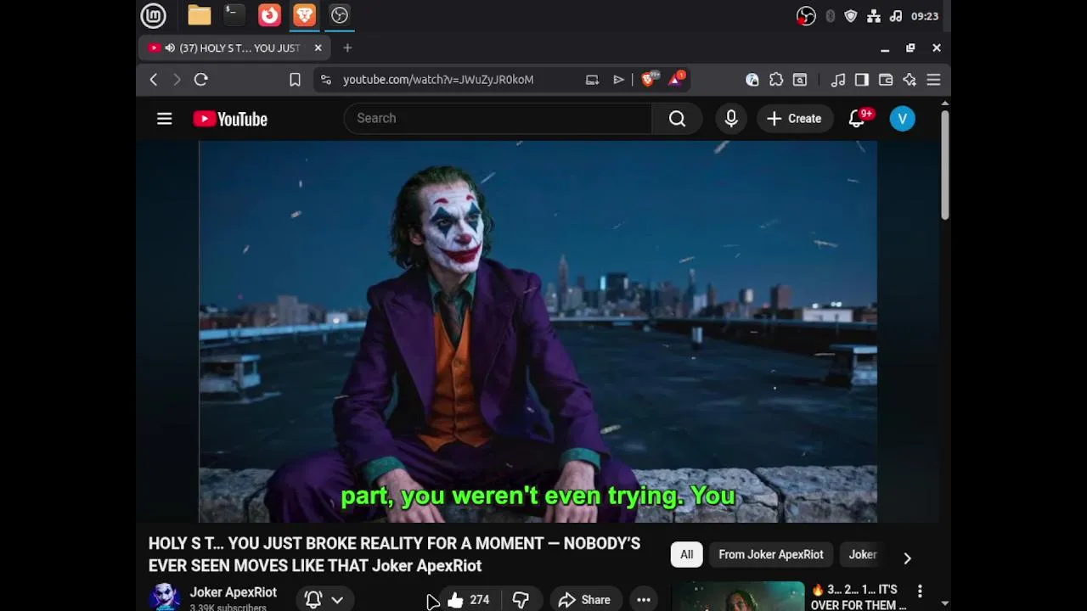Select From Joker ApexRiot chip
1087x611 pixels.
[771, 555]
